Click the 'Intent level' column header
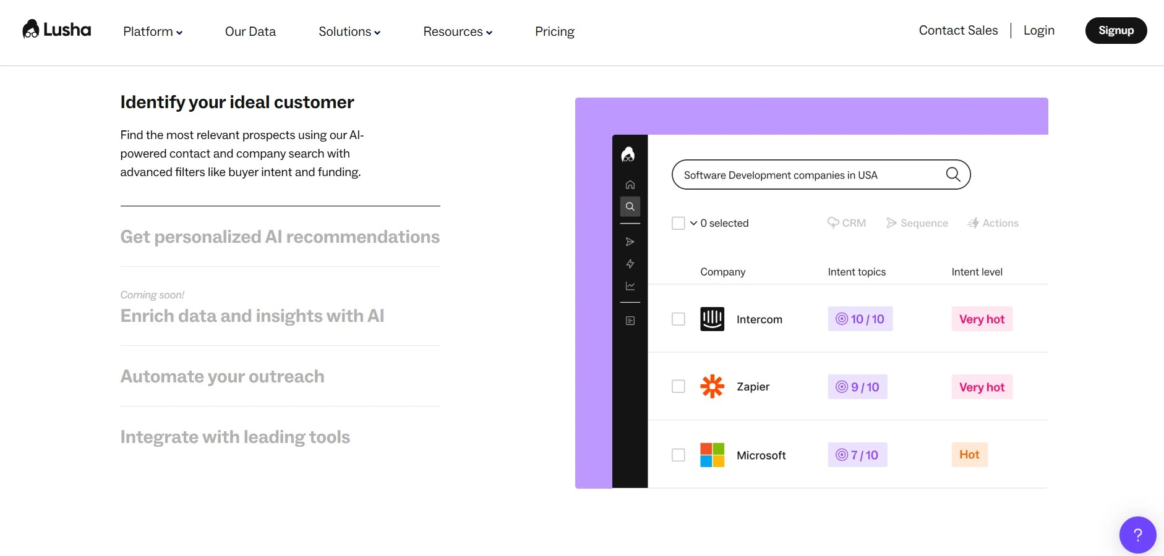Screen dimensions: 1164x556 pyautogui.click(x=977, y=272)
